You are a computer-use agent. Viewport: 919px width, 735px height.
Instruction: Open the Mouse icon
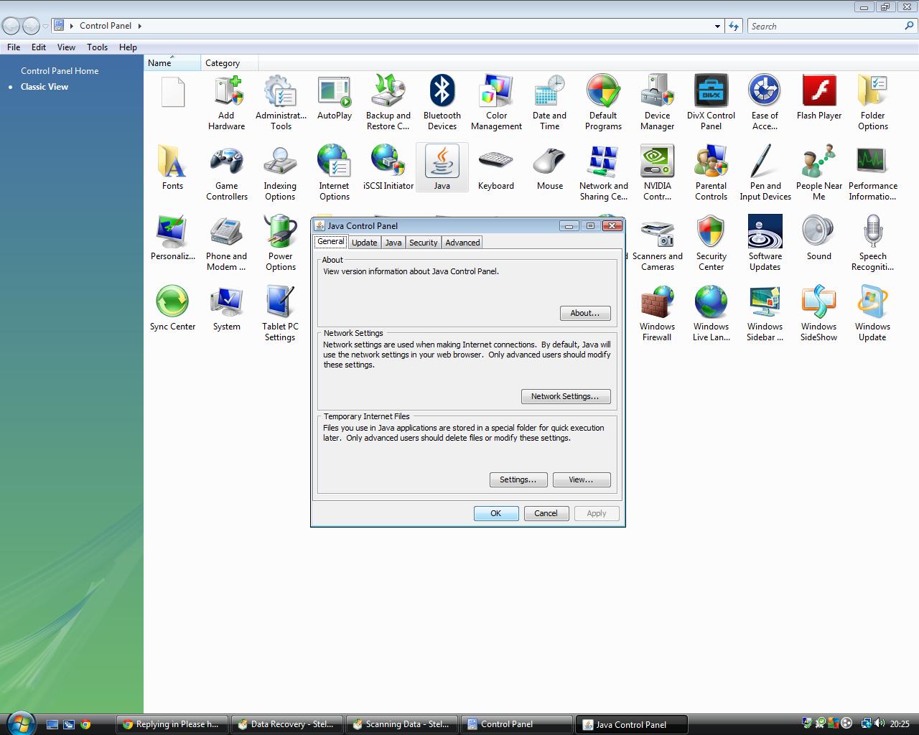[x=550, y=168]
